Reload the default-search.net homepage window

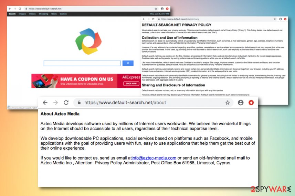[x=20, y=9]
